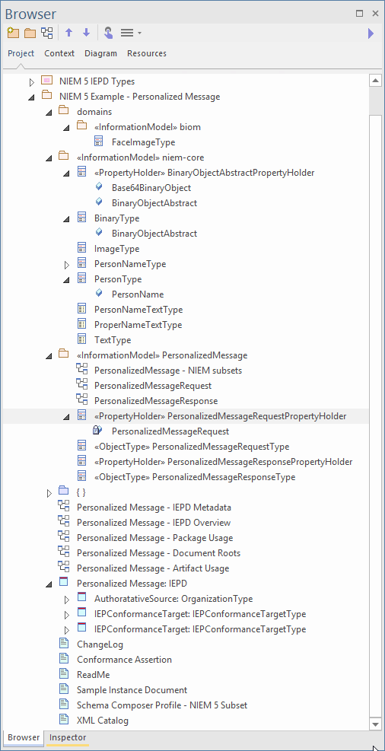Select BinaryObjectAbstract under BinaryType
Image resolution: width=385 pixels, height=751 pixels.
(154, 234)
